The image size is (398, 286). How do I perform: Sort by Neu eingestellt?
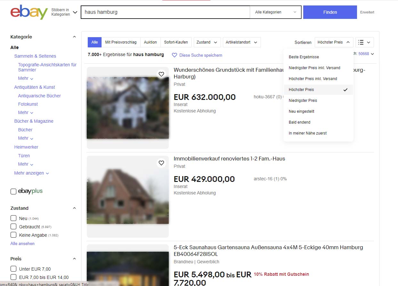[318, 111]
